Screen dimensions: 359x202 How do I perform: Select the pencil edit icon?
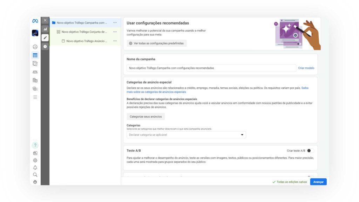point(45,38)
